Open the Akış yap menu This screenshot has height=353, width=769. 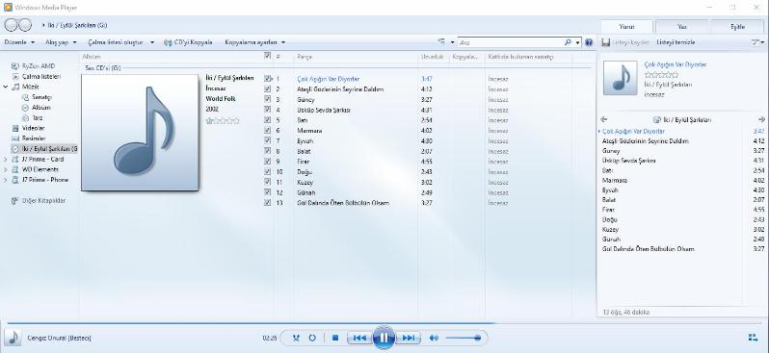(61, 42)
